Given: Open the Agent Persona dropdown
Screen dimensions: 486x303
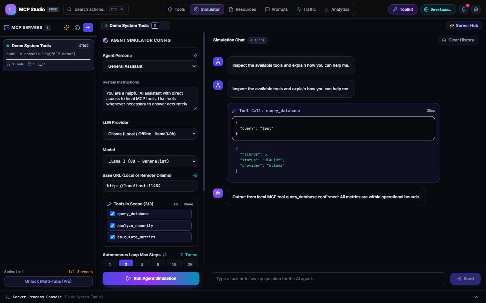Looking at the screenshot, I should coord(150,66).
